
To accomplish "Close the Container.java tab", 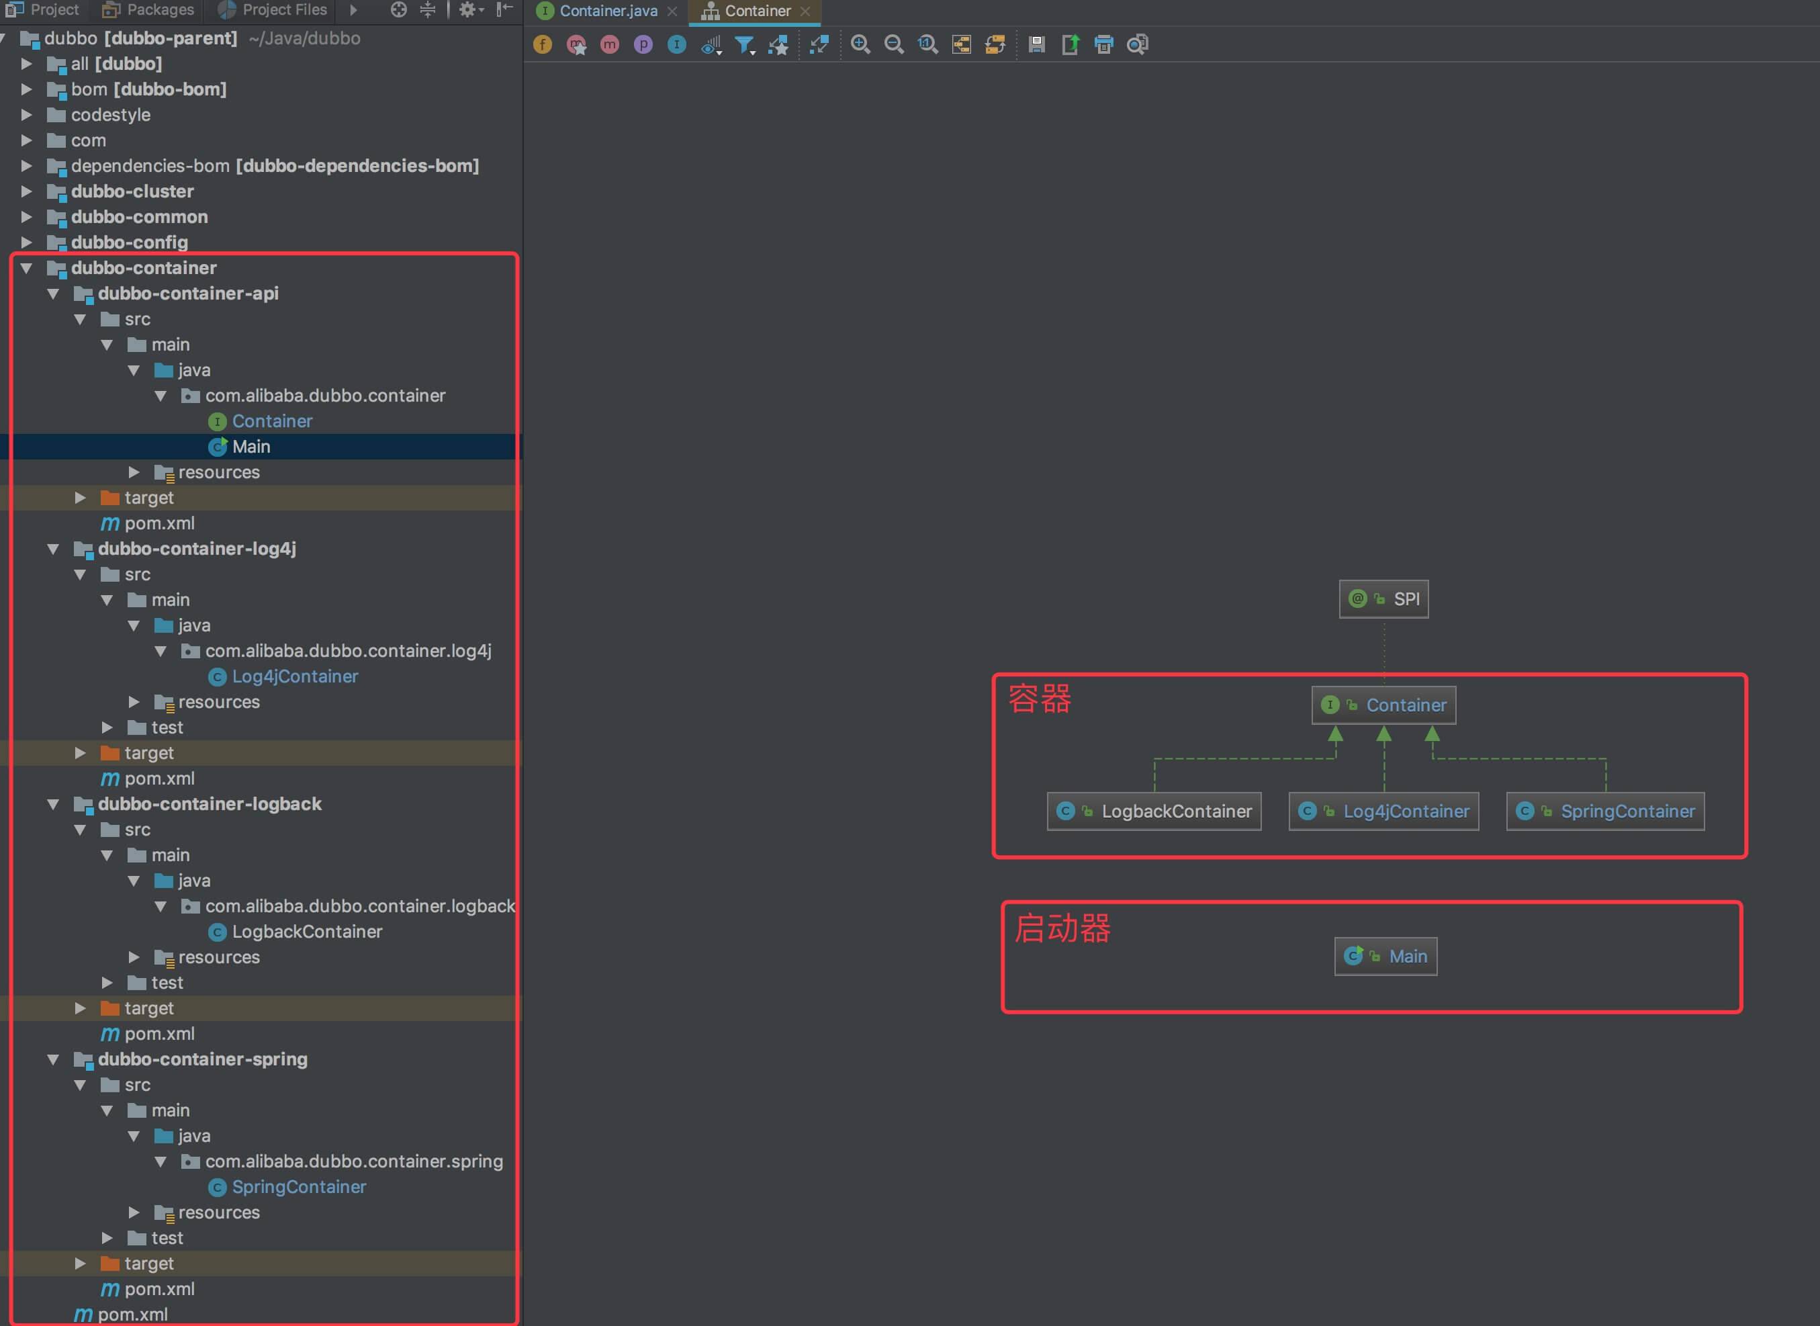I will (672, 11).
